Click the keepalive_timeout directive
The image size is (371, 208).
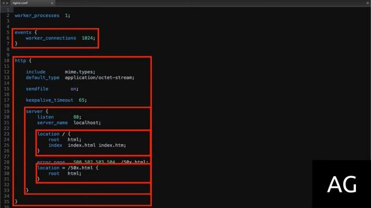tap(49, 100)
